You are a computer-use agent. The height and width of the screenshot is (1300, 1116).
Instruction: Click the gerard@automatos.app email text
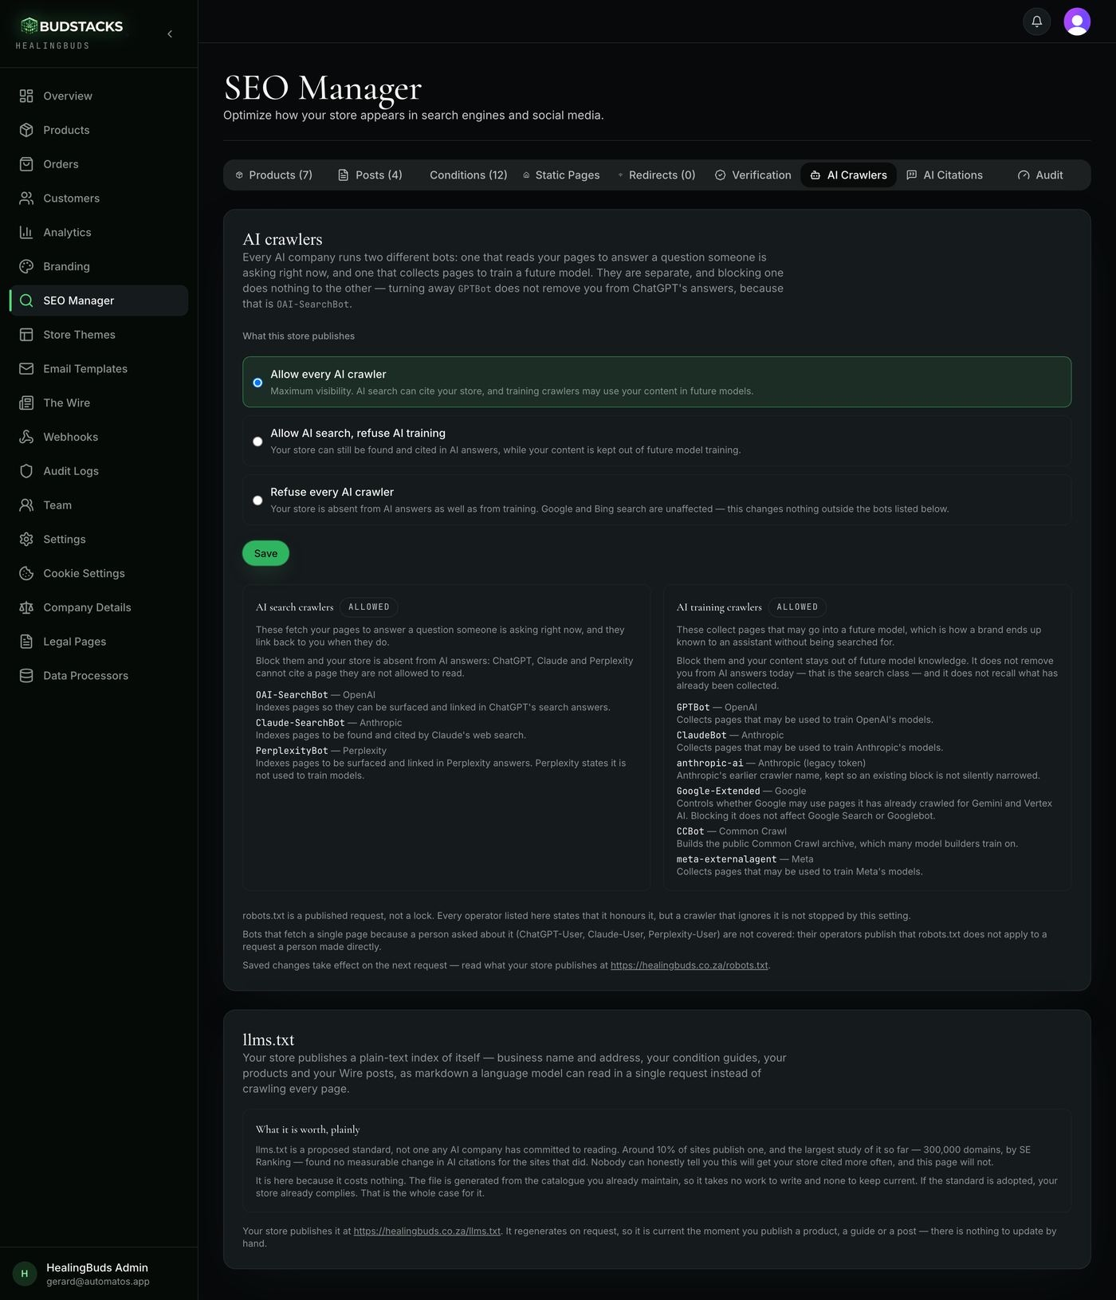[x=98, y=1282]
